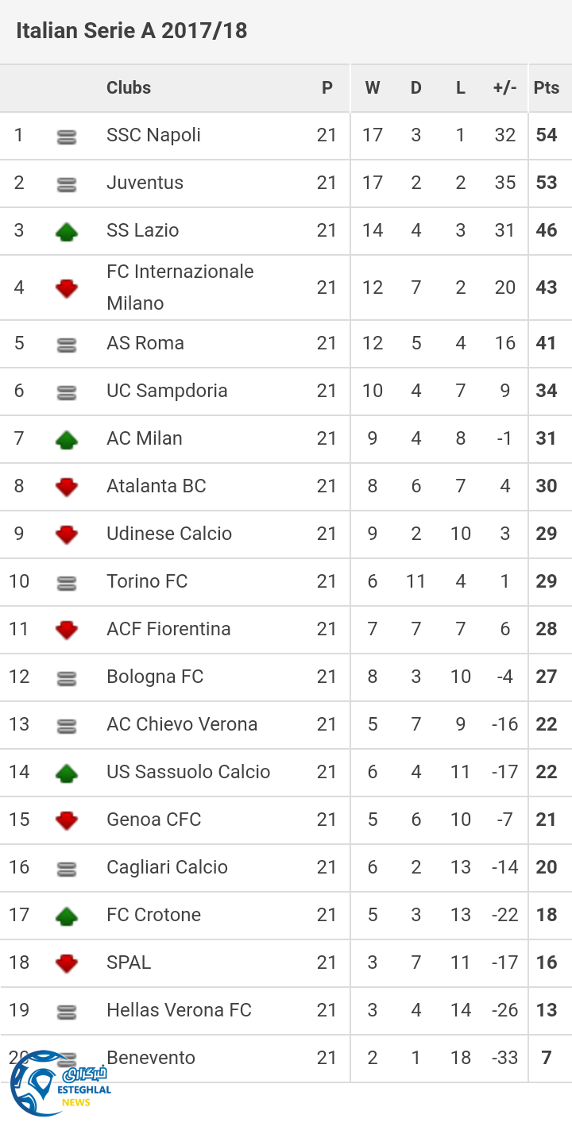Select the UC Sampdoria team name
The height and width of the screenshot is (1134, 572).
pyautogui.click(x=167, y=391)
